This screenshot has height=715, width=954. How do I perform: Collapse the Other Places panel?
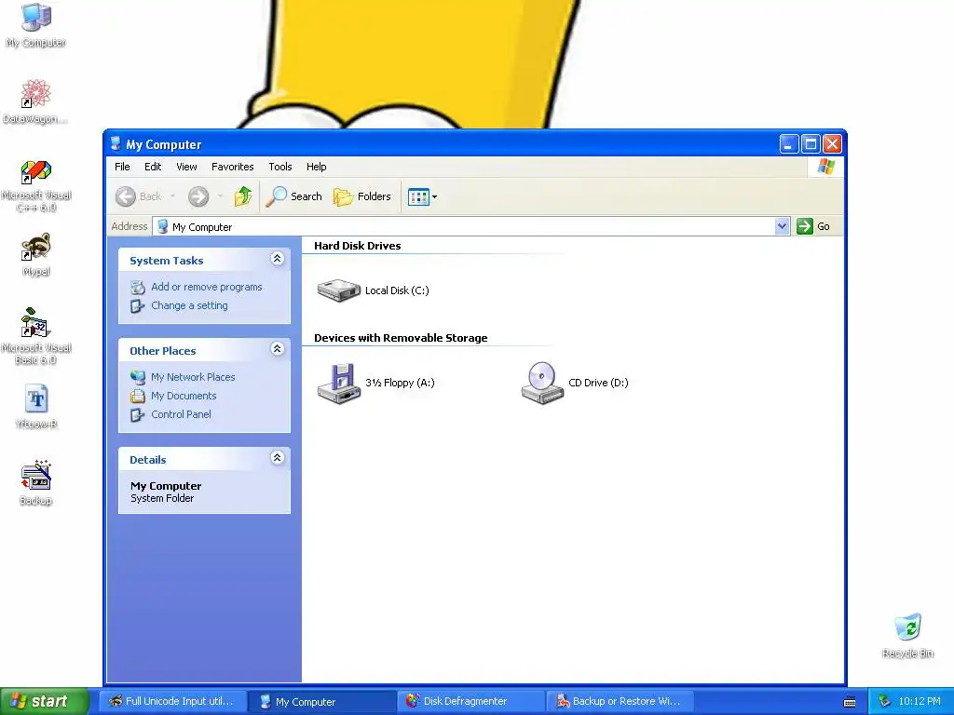pyautogui.click(x=277, y=349)
